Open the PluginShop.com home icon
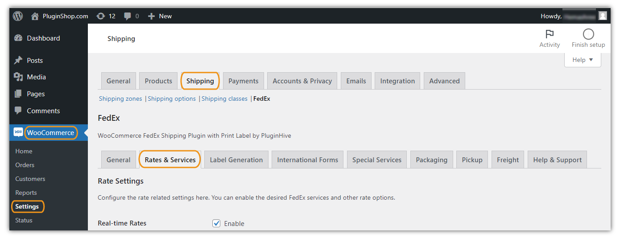This screenshot has width=620, height=238. point(35,16)
